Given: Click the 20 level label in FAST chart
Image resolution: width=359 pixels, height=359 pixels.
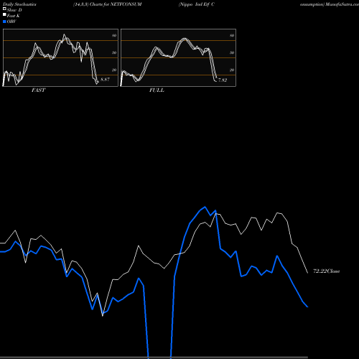Looking at the screenshot, I should (x=114, y=70).
